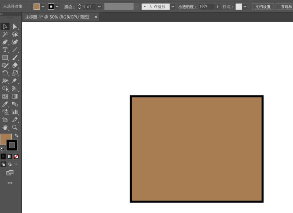
Task: Select the Type tool
Action: point(5,50)
